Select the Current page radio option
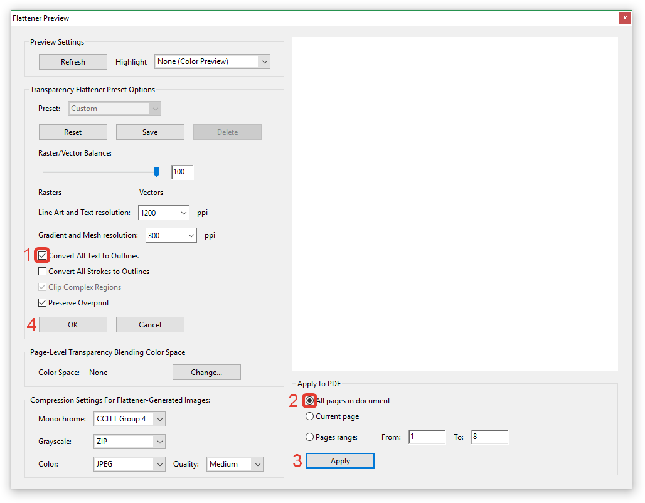The width and height of the screenshot is (645, 503). [310, 416]
